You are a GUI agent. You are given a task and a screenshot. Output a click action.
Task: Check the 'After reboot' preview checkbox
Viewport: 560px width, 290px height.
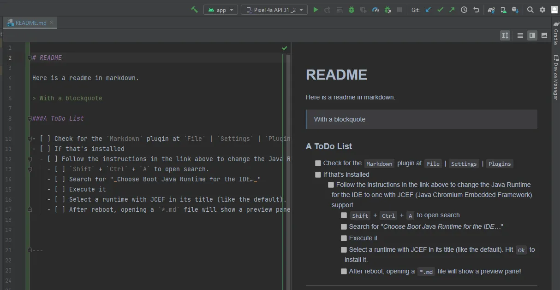click(x=344, y=272)
